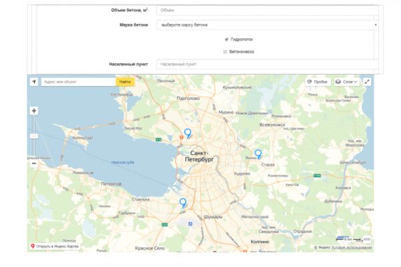The height and width of the screenshot is (267, 401).
Task: Click the Ломоносов label on the map
Action: [83, 173]
